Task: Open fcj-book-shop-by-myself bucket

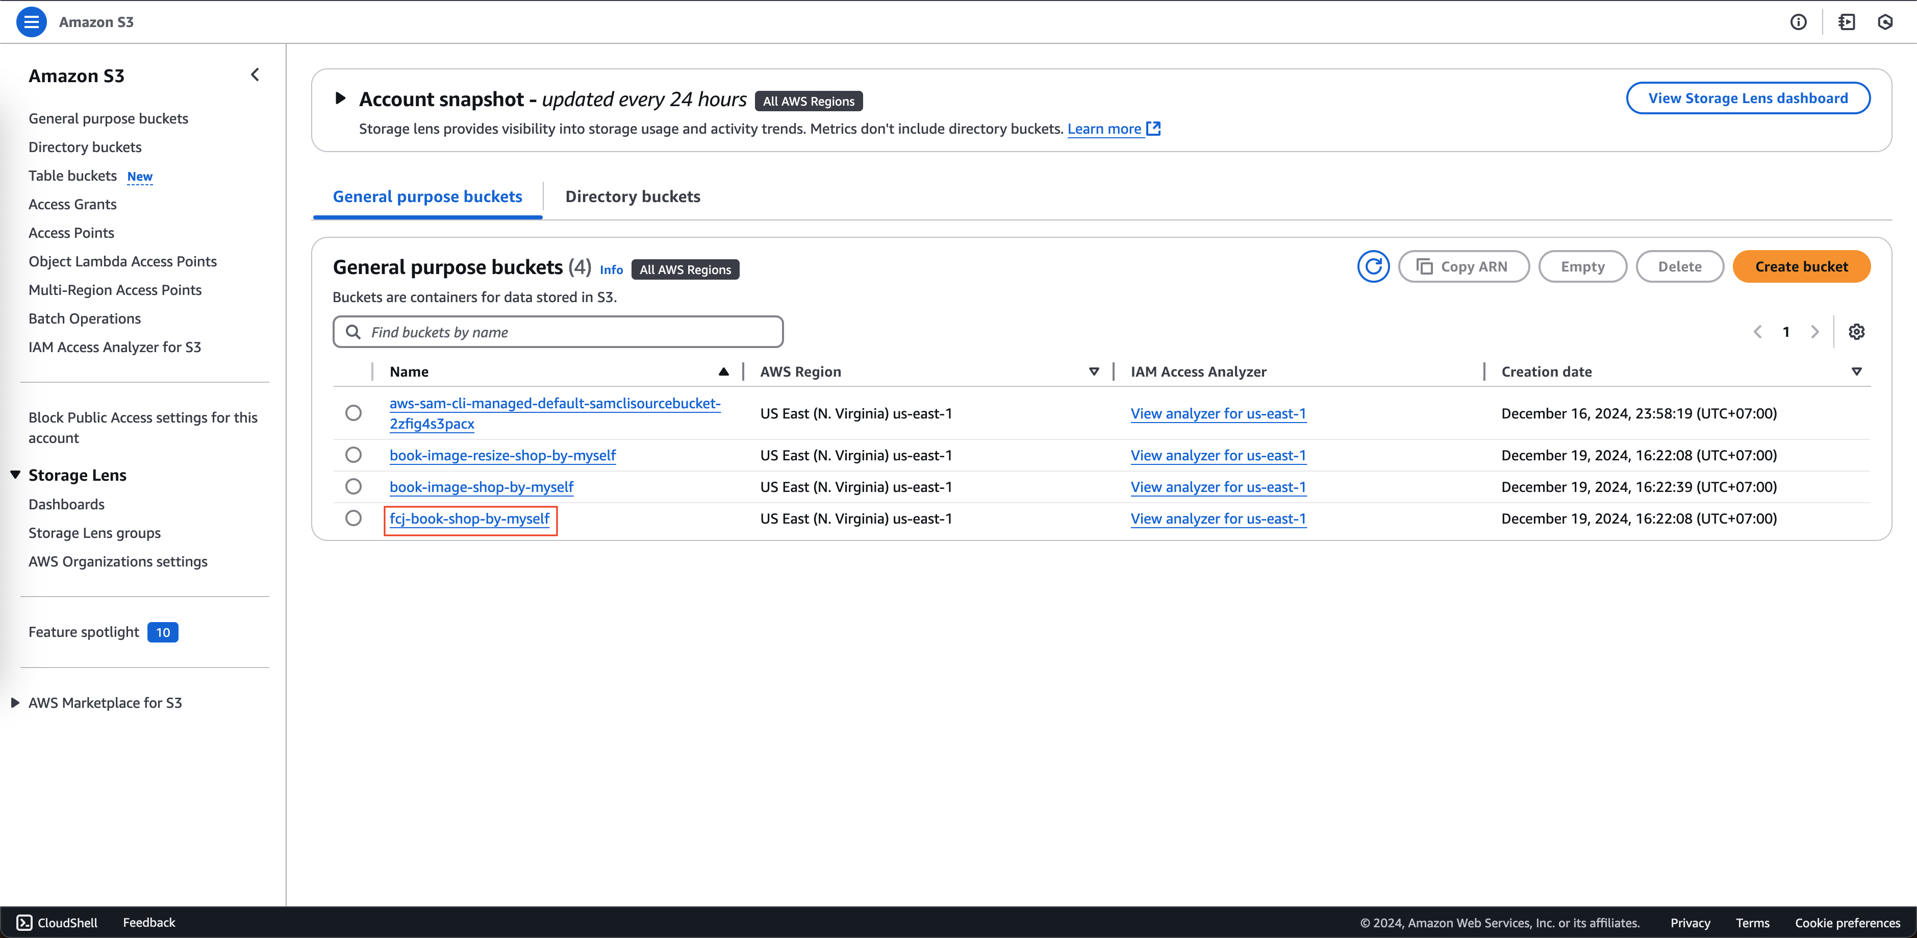Action: [470, 518]
